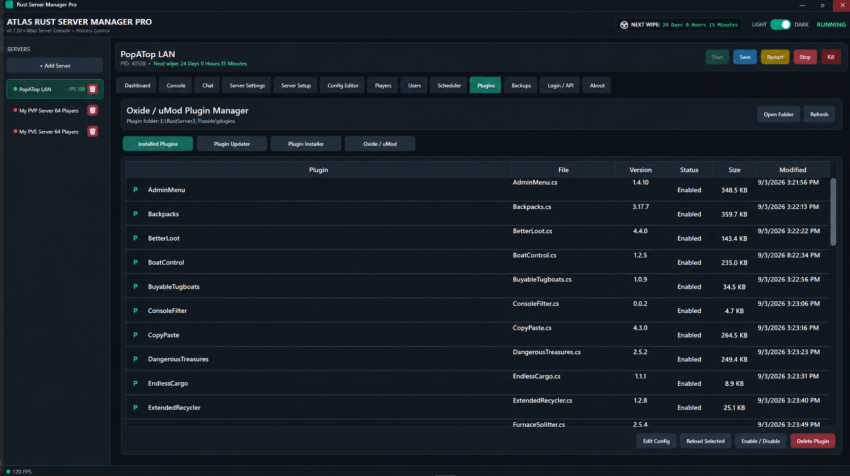Switch to the Oxide / uMod sub-tab
Viewport: 850px width, 476px height.
coord(380,144)
